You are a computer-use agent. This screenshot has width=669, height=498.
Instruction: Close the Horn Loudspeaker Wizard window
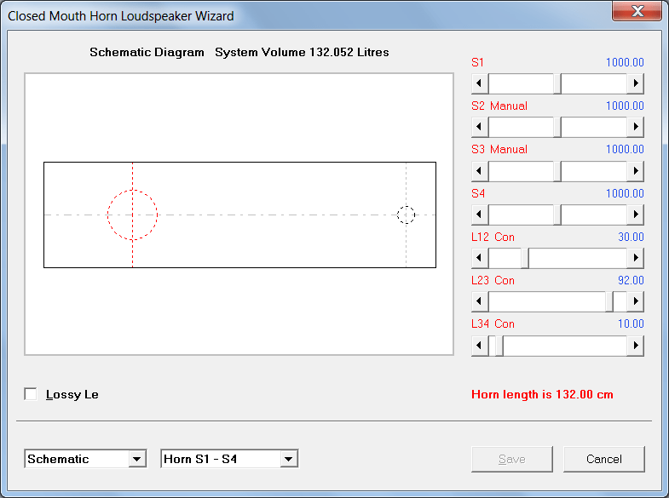[x=637, y=11]
